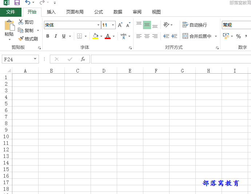
Task: Open the alignment (对齐方式) dialog launcher
Action: click(x=217, y=48)
